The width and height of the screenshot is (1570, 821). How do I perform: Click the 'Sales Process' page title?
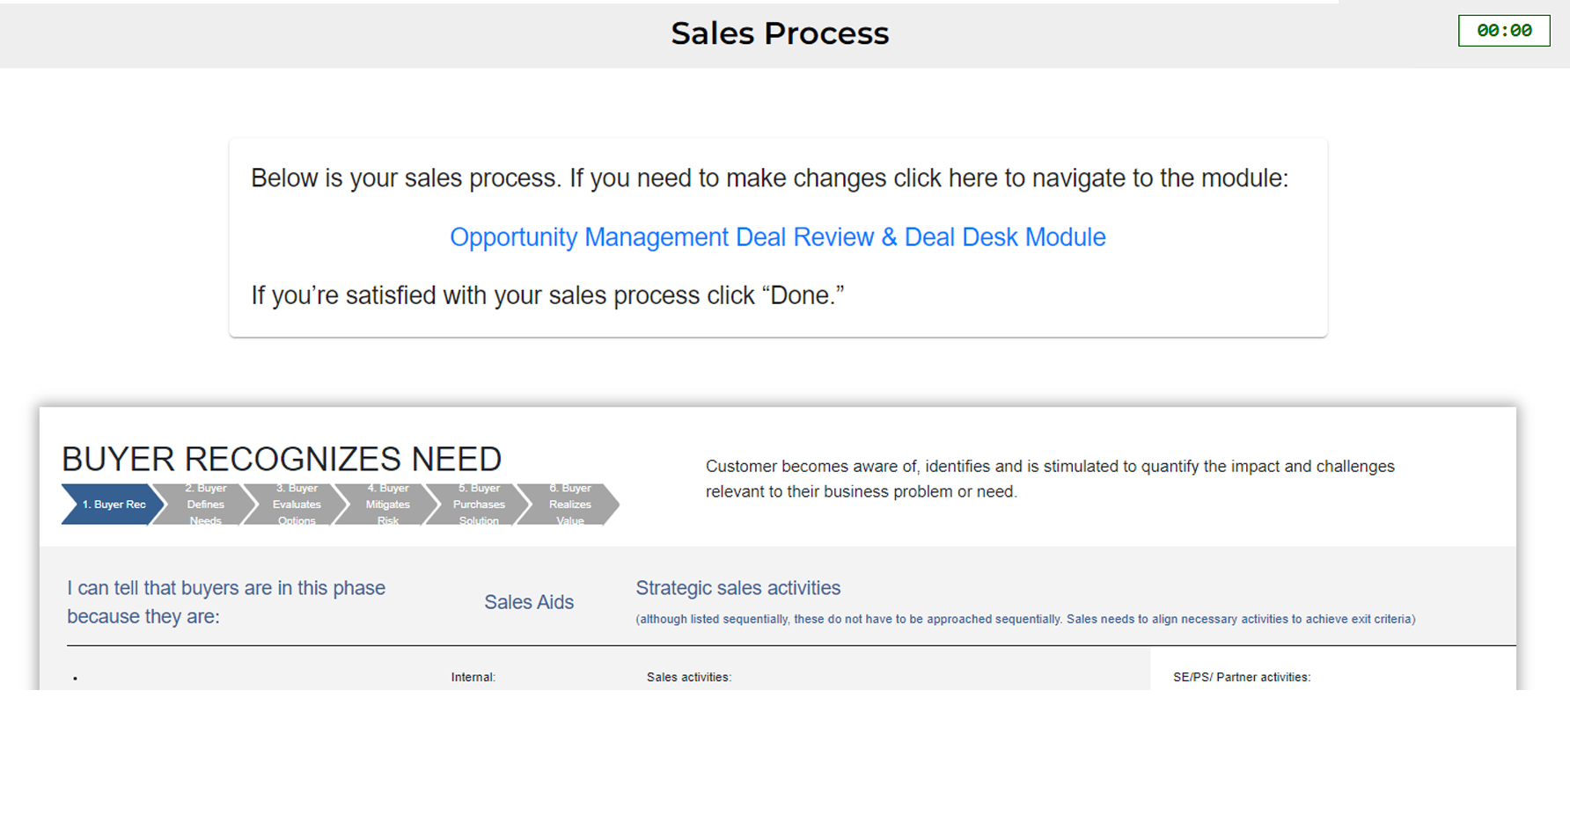pyautogui.click(x=780, y=33)
